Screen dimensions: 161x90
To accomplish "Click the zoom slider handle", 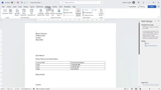I will (150, 89).
